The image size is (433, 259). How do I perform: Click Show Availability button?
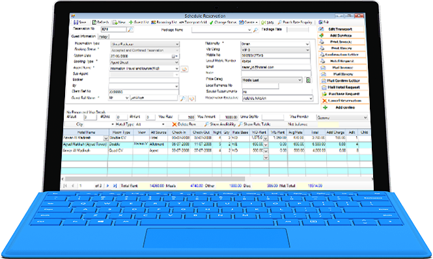click(220, 124)
